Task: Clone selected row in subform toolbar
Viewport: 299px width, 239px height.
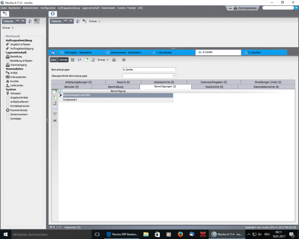Action: pos(55,97)
